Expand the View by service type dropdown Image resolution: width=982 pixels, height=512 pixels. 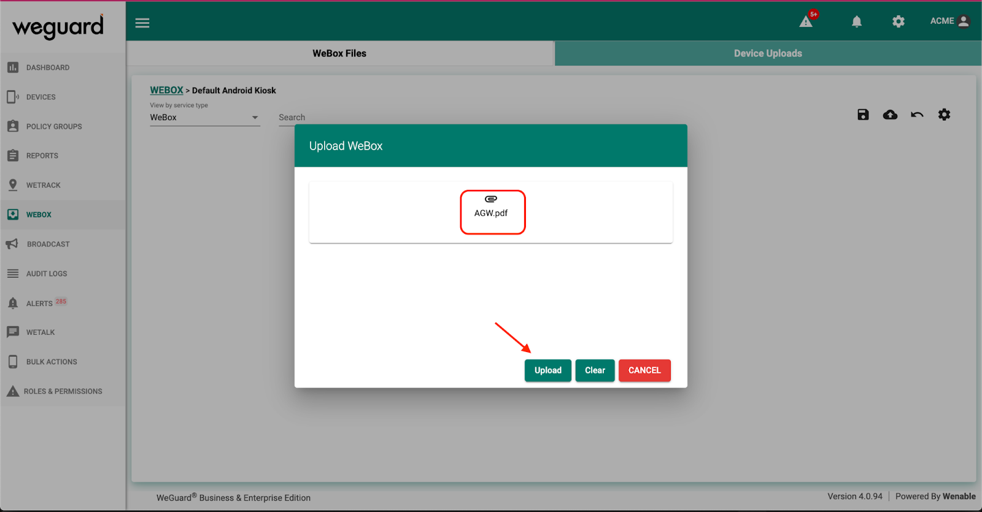(x=205, y=118)
